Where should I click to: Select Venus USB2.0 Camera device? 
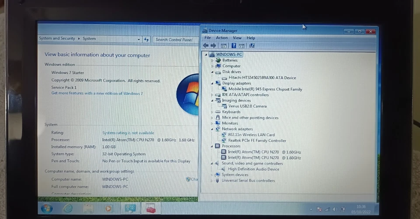coord(247,106)
